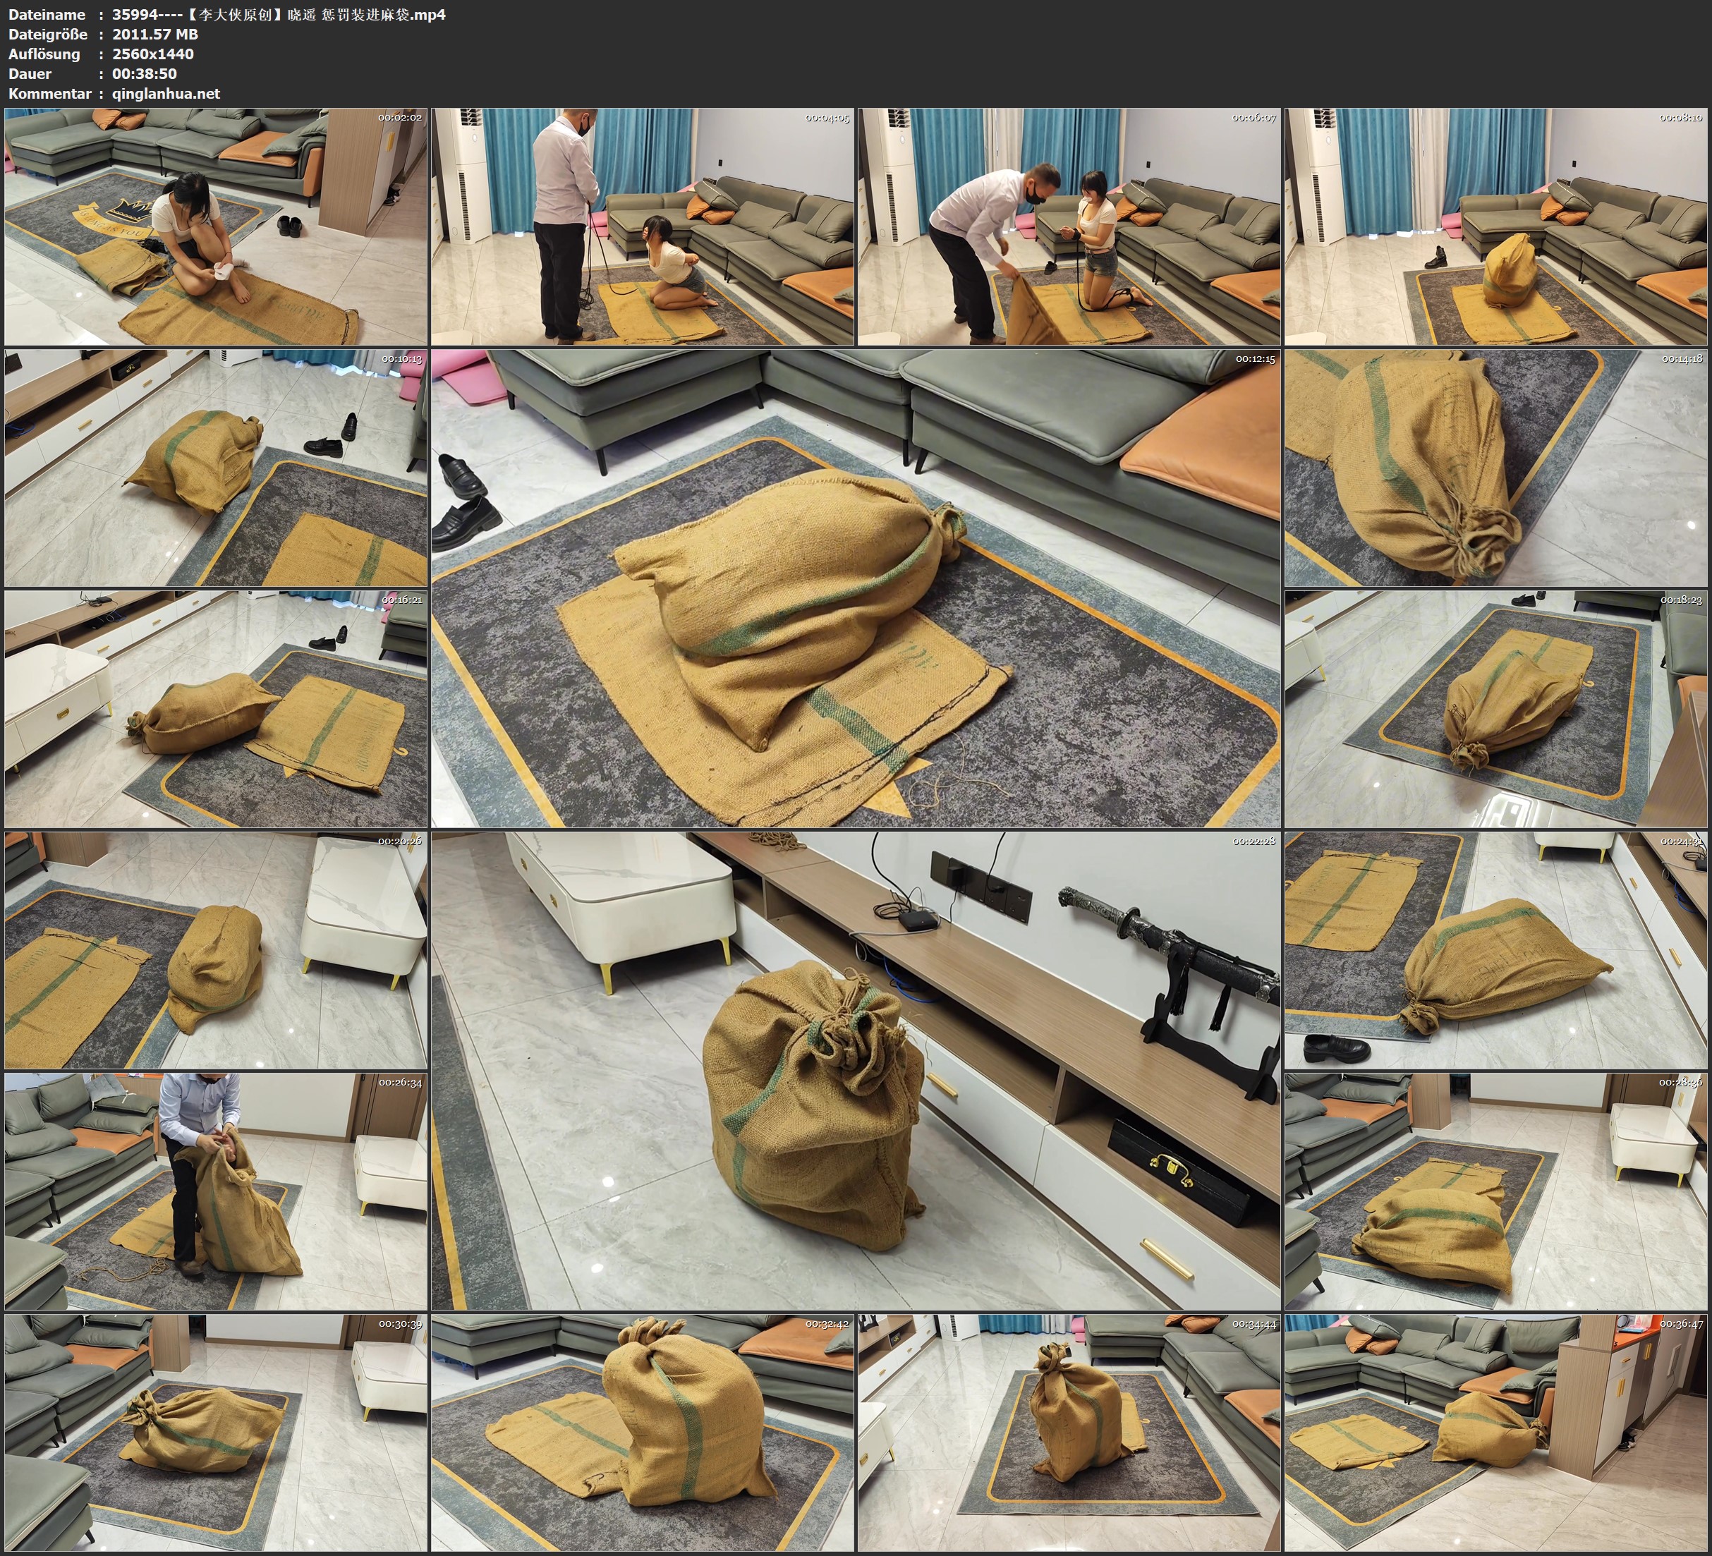
Task: Click the close-up thumbnail at 00:14:18
Action: point(1496,468)
